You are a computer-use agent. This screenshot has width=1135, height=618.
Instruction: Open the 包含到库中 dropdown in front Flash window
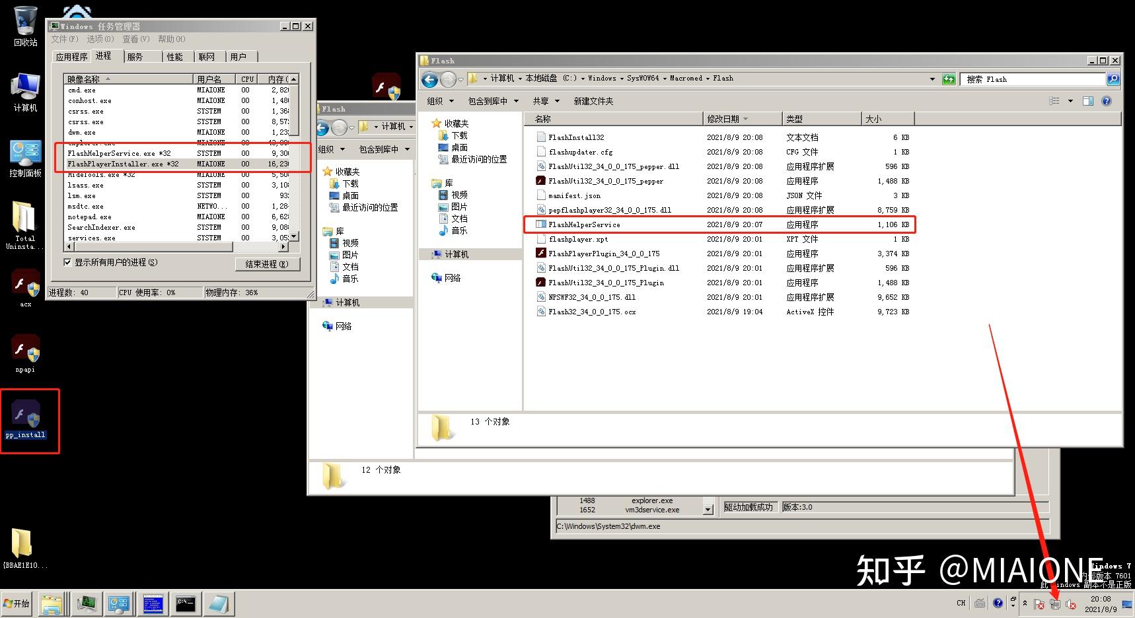coord(493,101)
